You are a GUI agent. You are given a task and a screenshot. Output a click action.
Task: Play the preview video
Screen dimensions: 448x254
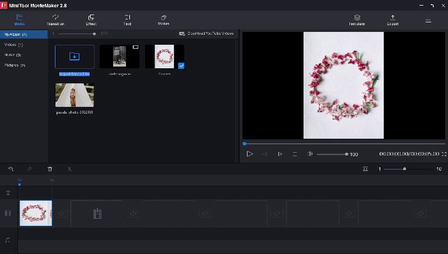click(x=250, y=154)
